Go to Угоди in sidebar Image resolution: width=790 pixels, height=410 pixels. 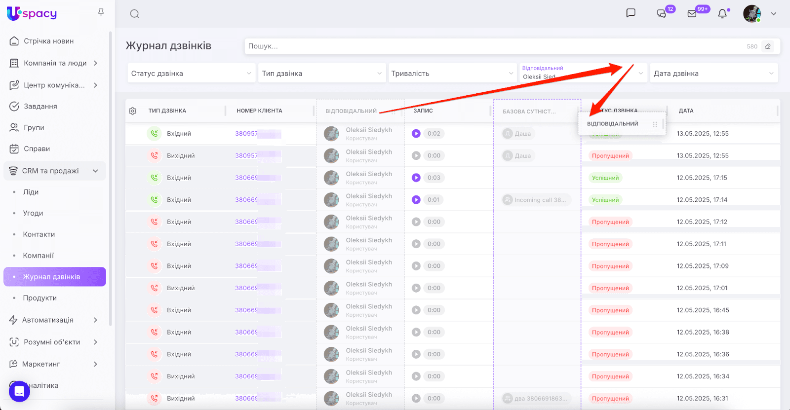[33, 213]
